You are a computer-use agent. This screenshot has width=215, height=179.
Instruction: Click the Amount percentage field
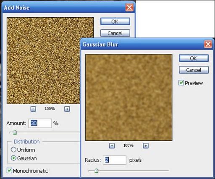[x=40, y=123]
